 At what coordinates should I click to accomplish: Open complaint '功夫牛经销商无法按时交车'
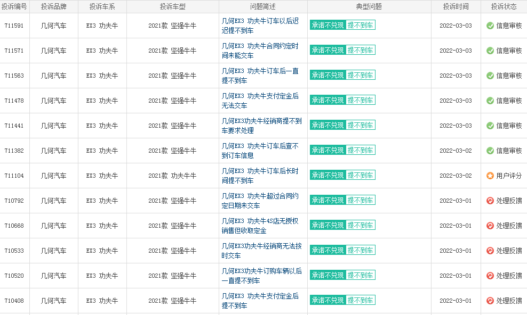[261, 251]
